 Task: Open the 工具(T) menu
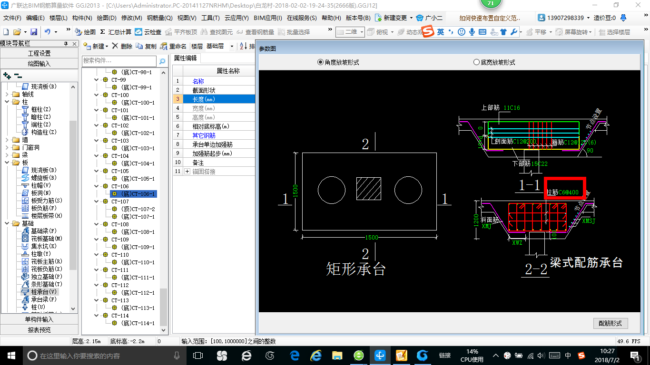pos(210,18)
